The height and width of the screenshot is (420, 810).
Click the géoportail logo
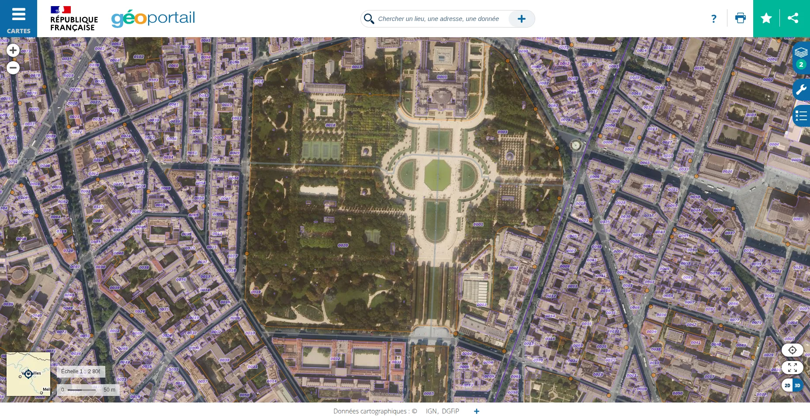(153, 18)
